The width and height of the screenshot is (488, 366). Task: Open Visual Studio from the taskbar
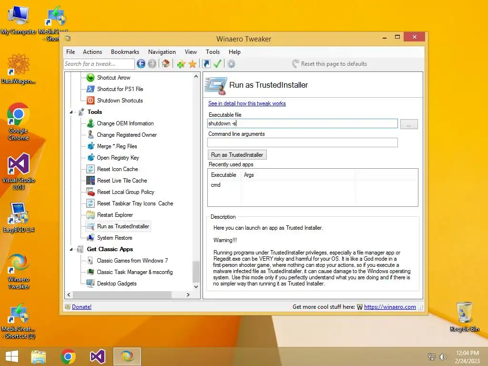tap(97, 356)
